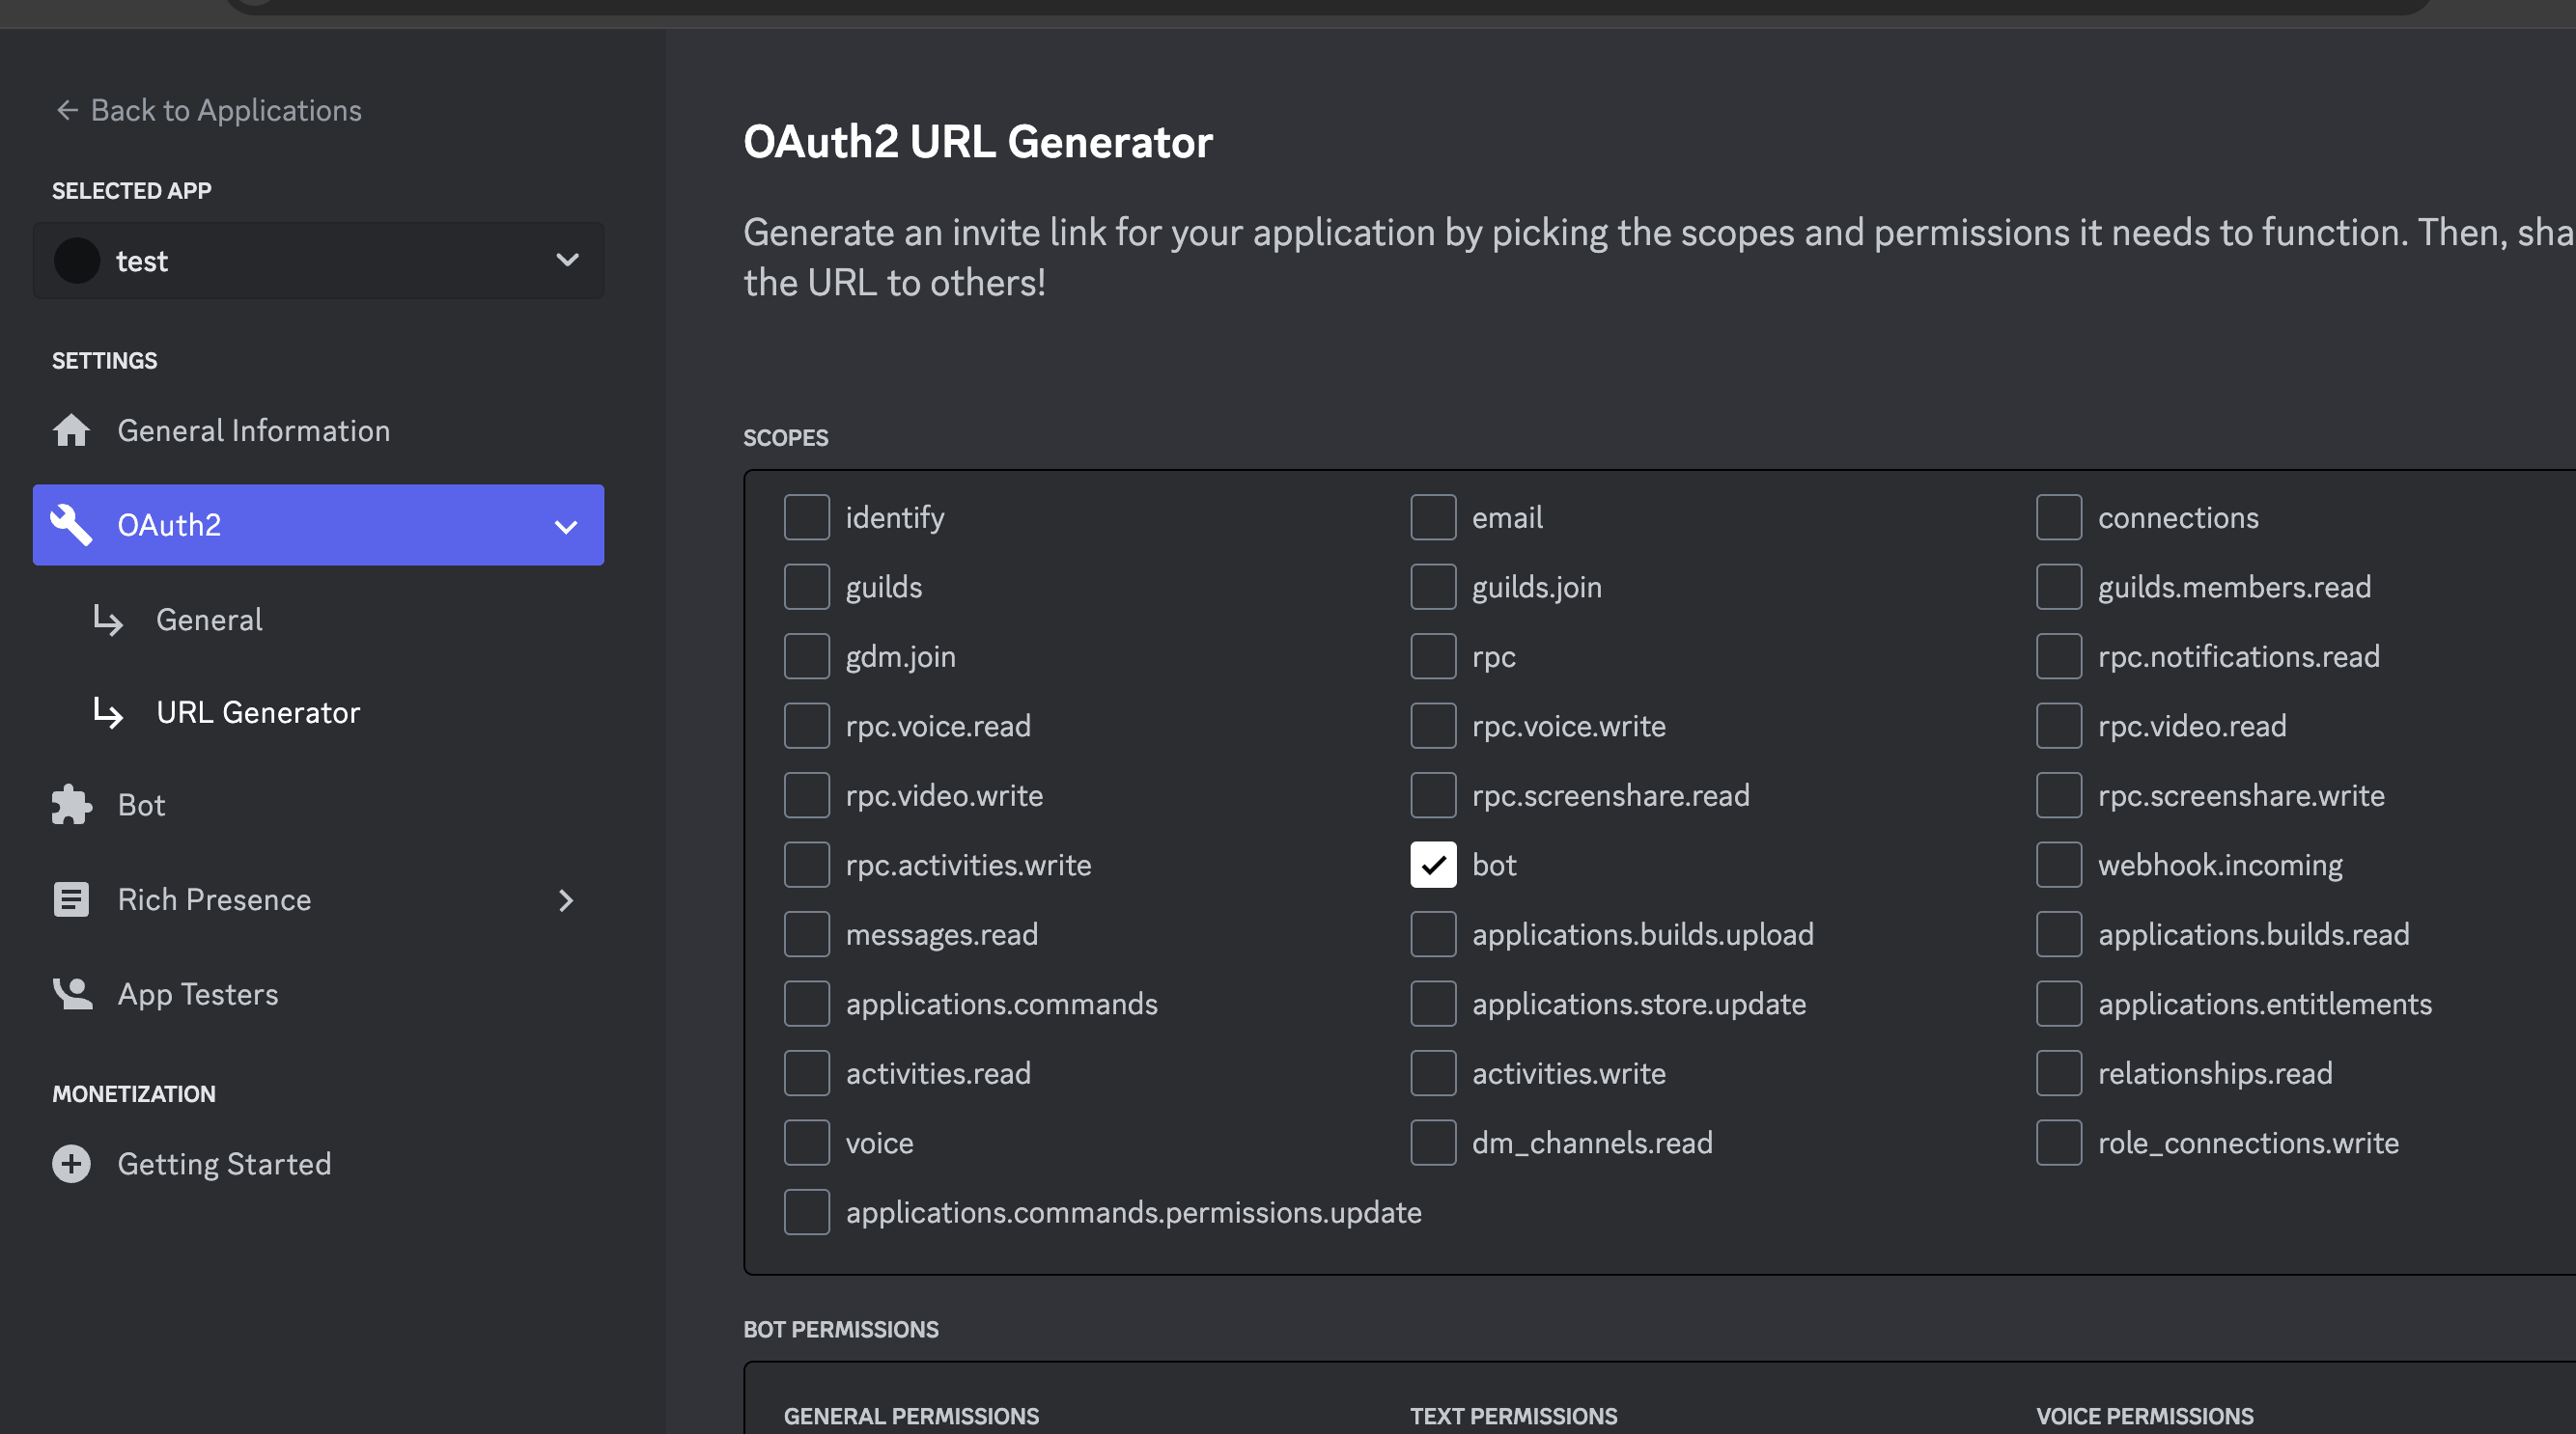Check rpc.screenshare.read scope
Image resolution: width=2576 pixels, height=1434 pixels.
click(1433, 795)
